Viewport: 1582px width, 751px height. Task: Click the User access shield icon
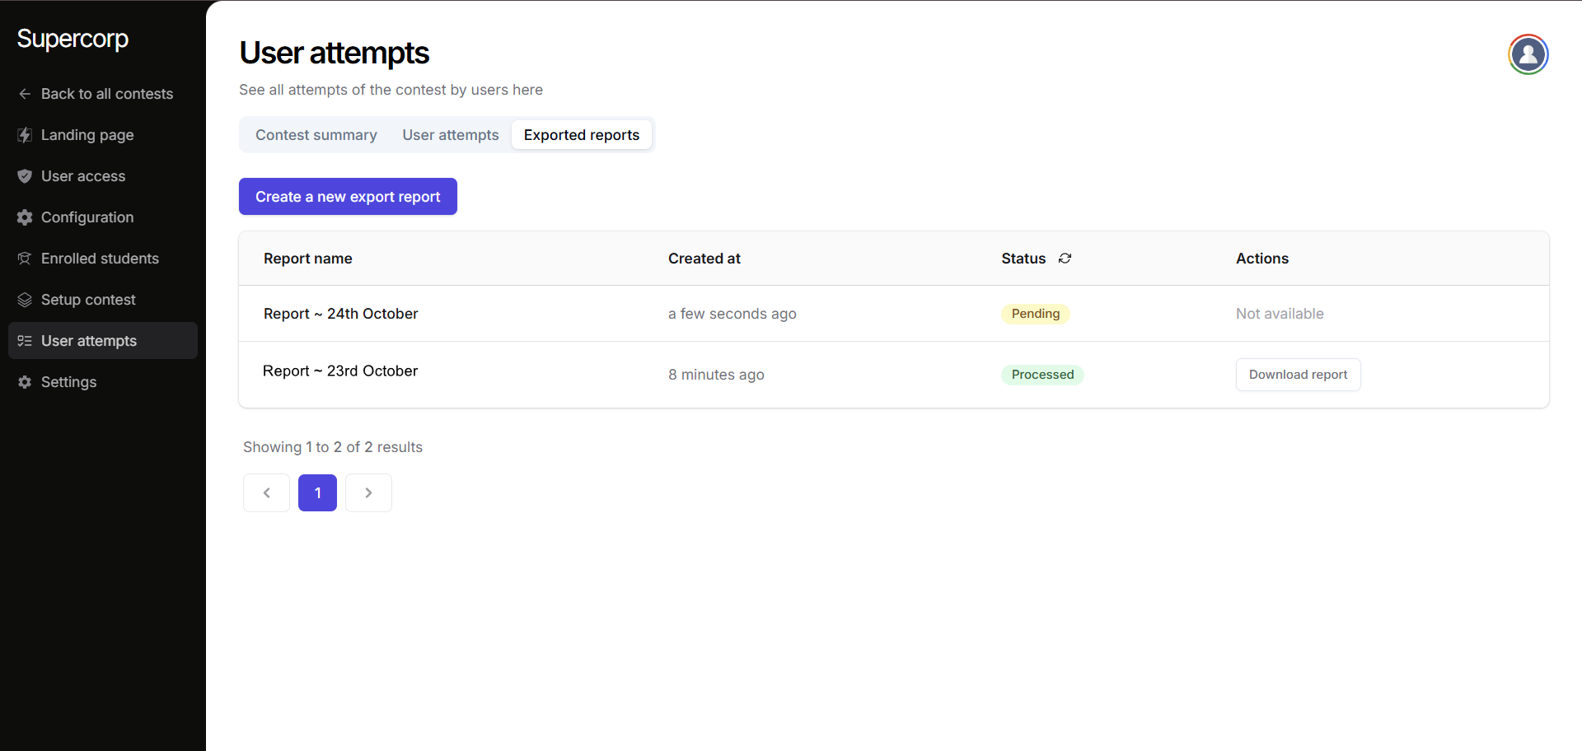pyautogui.click(x=25, y=176)
